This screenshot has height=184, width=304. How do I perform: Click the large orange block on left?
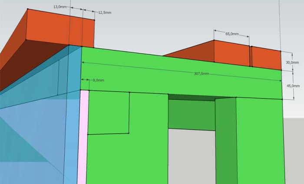point(60,28)
